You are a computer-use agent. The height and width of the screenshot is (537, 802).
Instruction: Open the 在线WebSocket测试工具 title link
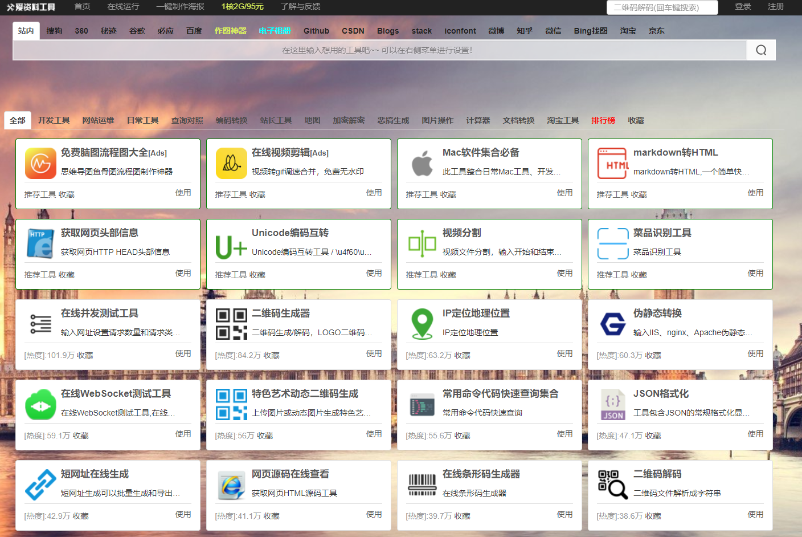point(116,393)
